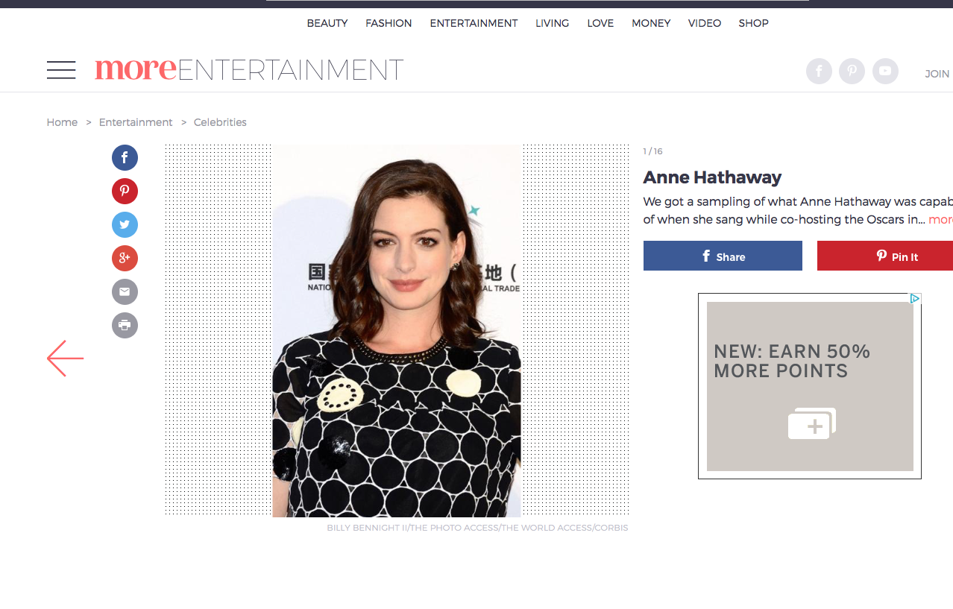Image resolution: width=953 pixels, height=609 pixels.
Task: Share on Google Plus icon
Action: click(x=125, y=259)
